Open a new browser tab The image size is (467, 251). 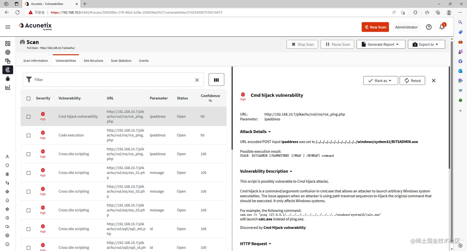pyautogui.click(x=85, y=4)
